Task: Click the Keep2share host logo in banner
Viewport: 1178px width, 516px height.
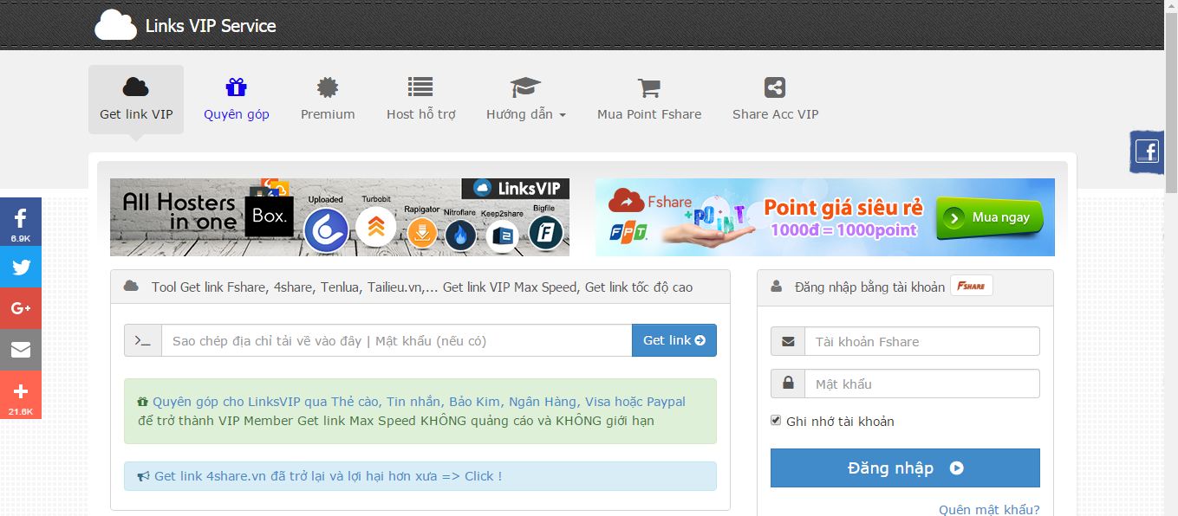Action: pyautogui.click(x=502, y=236)
